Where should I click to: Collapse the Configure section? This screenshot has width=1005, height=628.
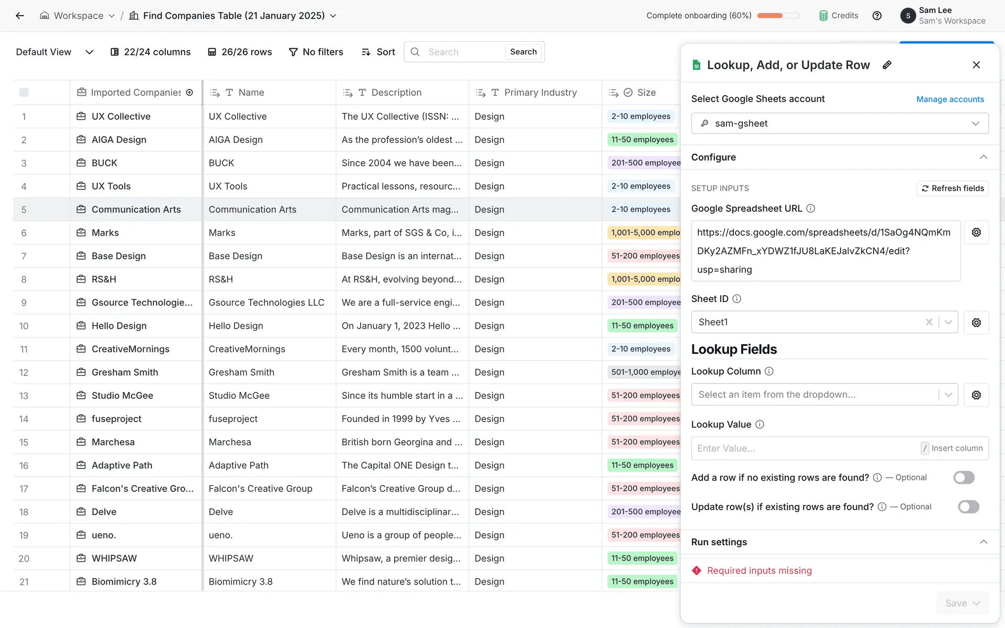pos(983,158)
